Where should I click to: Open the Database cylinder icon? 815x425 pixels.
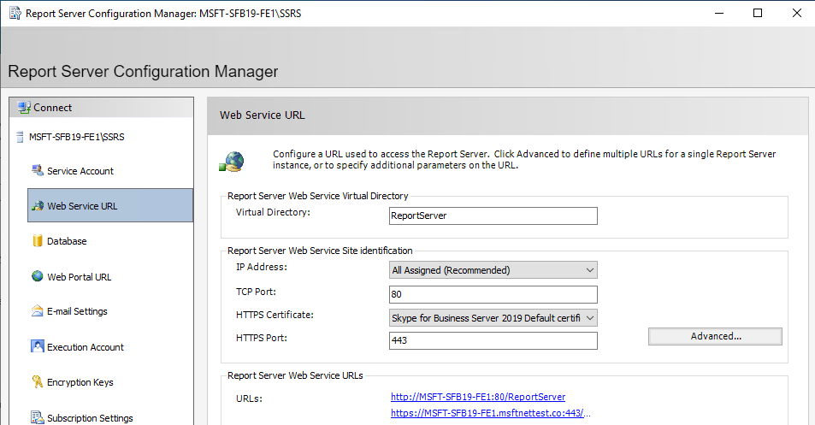click(38, 241)
